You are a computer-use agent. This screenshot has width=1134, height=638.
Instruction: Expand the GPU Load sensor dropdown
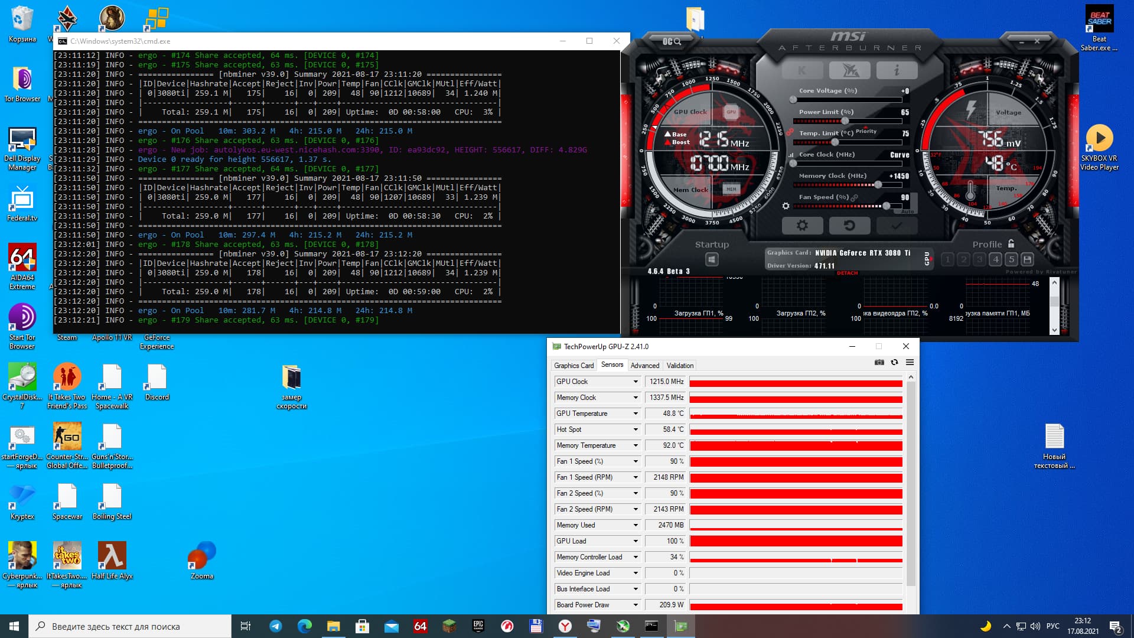pos(636,541)
